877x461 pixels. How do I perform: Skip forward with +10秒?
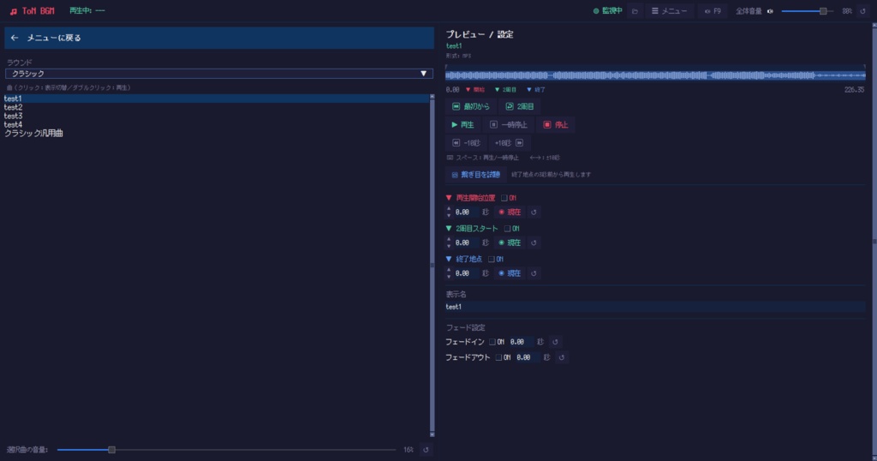coord(509,142)
